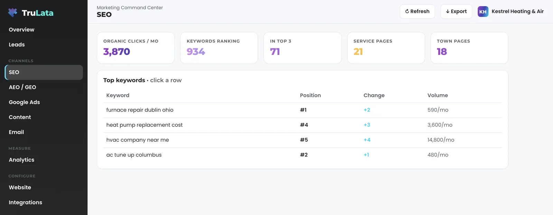Image resolution: width=553 pixels, height=215 pixels.
Task: Click the KH account avatar
Action: coord(483,11)
